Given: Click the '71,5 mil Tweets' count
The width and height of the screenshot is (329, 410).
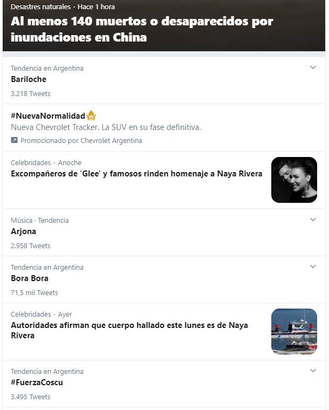Looking at the screenshot, I should coord(34,292).
